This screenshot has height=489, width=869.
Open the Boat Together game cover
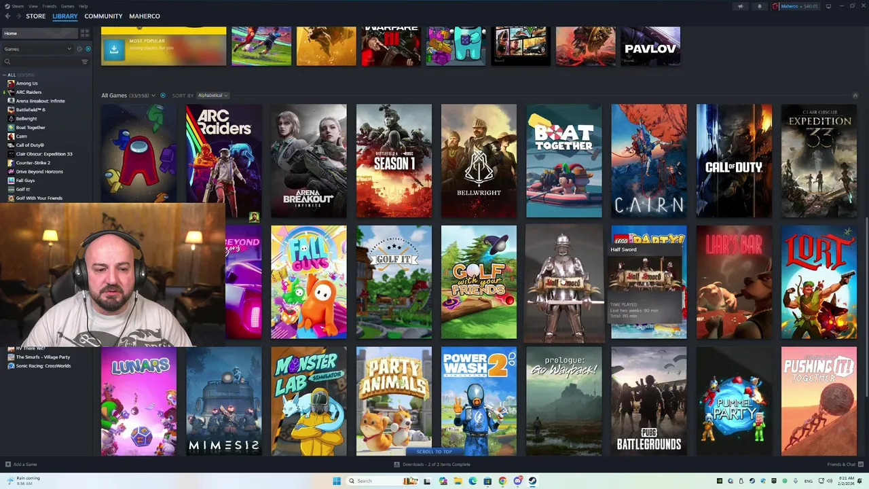point(563,160)
